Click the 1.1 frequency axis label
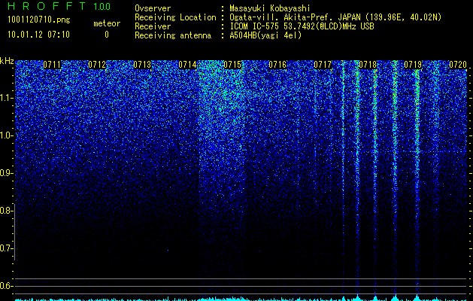The width and height of the screenshot is (473, 301). pos(6,98)
